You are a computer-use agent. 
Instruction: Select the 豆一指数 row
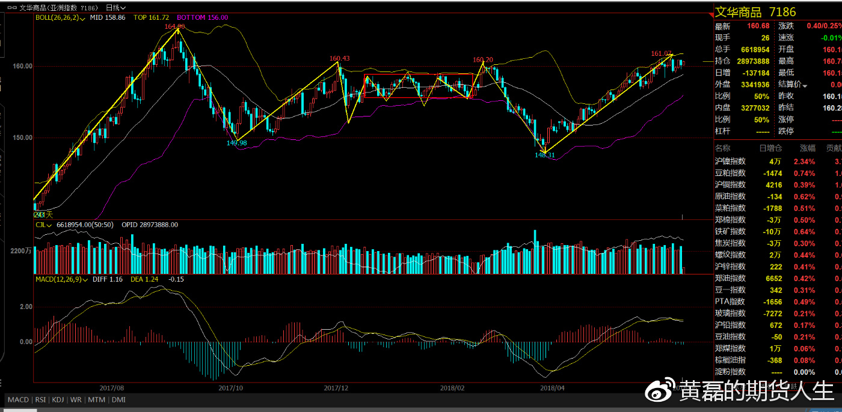tap(778, 290)
